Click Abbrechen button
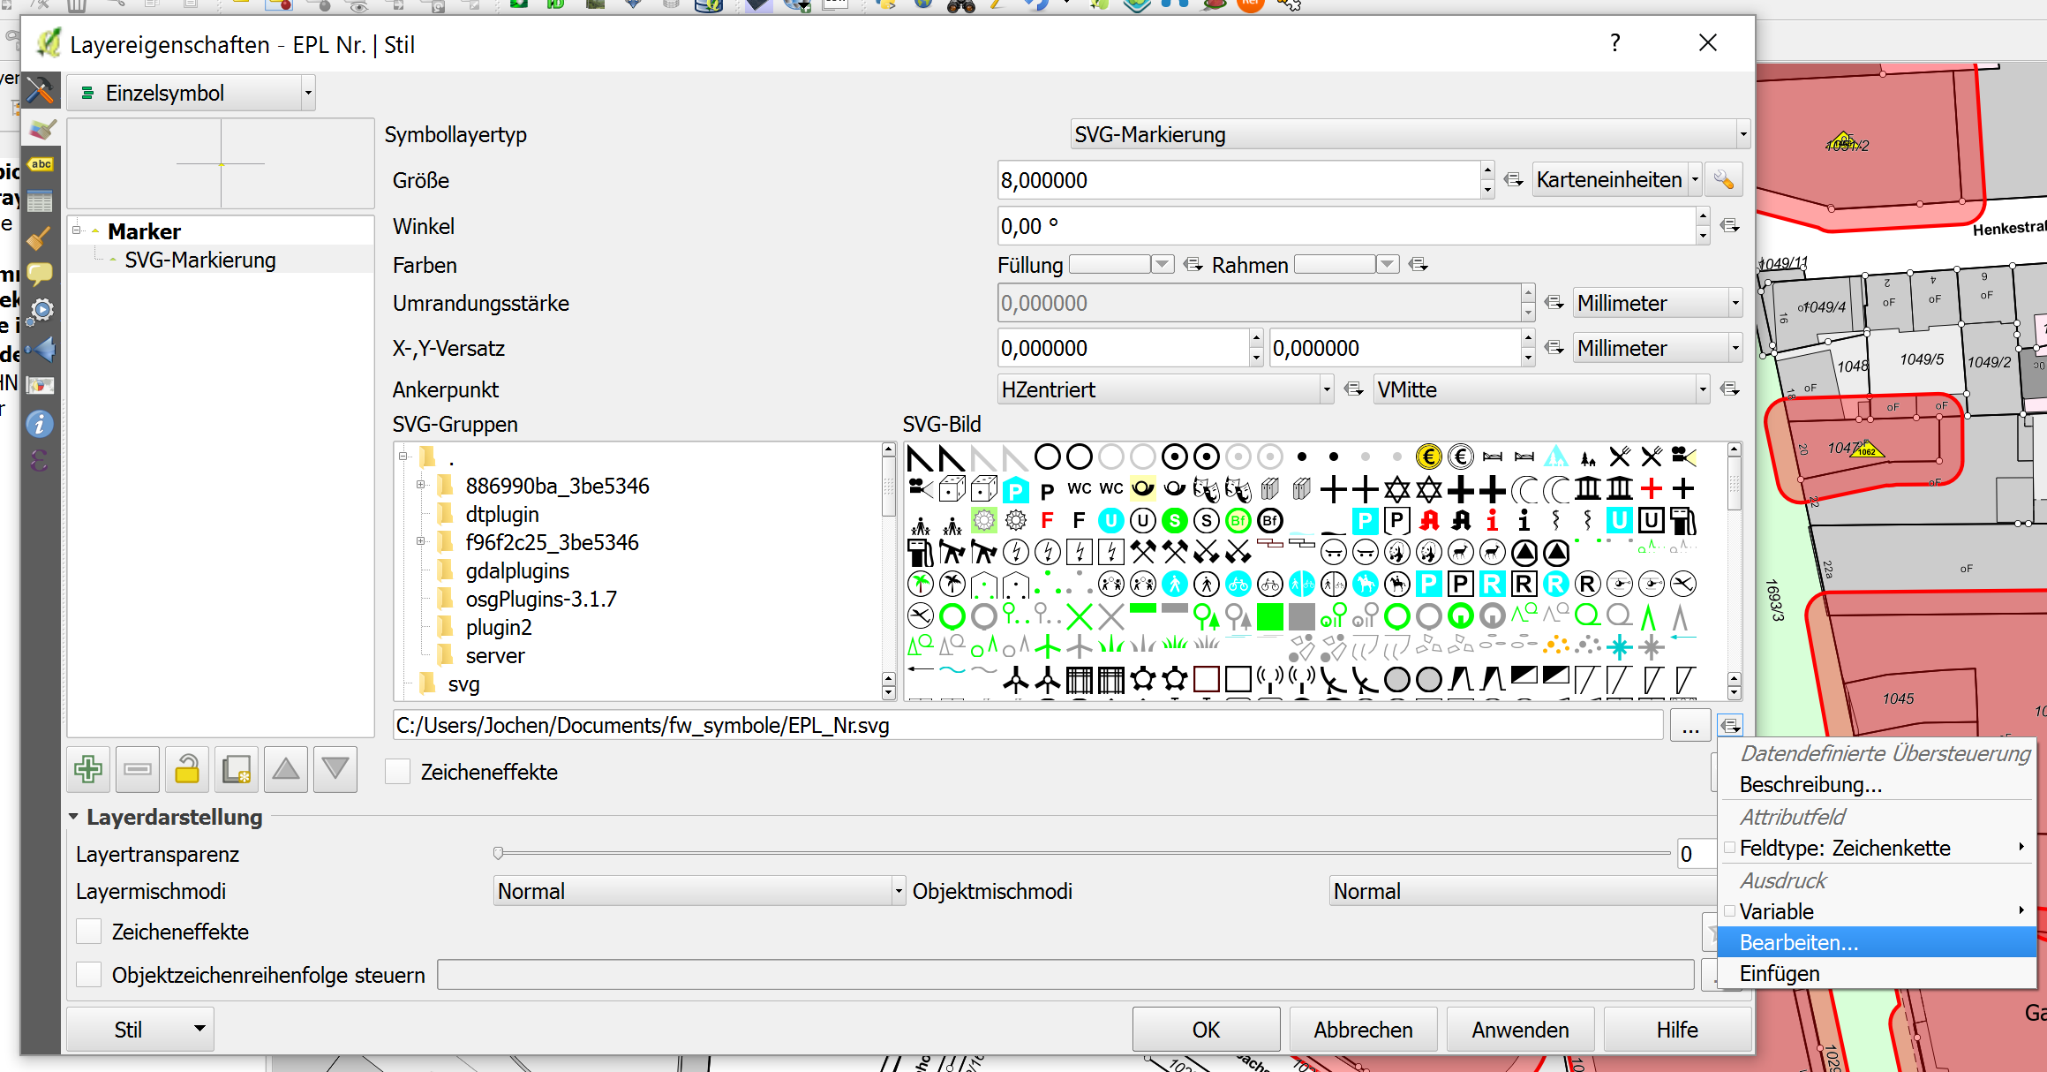Screen dimensions: 2047x1072 click(x=1354, y=1030)
